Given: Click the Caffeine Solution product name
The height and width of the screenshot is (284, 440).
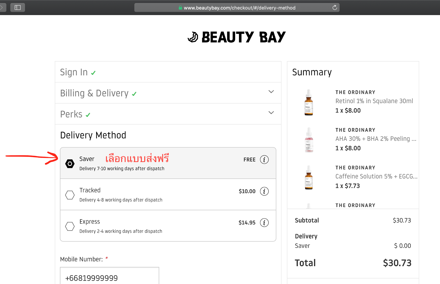Looking at the screenshot, I should [x=376, y=176].
